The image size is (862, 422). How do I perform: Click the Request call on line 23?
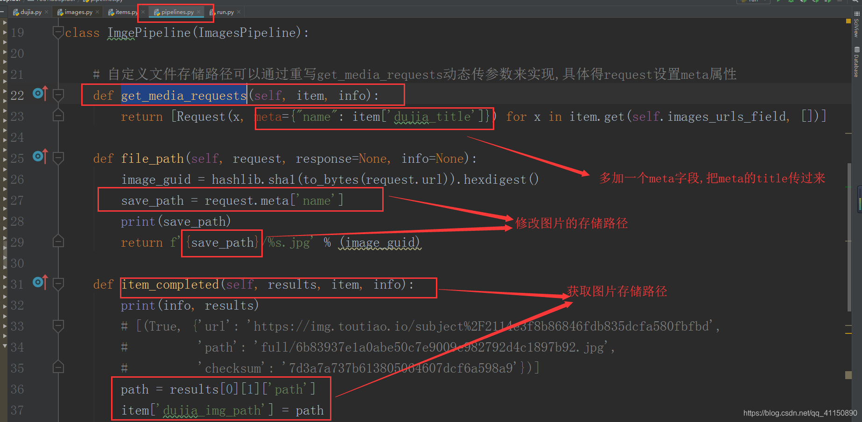[x=201, y=117]
